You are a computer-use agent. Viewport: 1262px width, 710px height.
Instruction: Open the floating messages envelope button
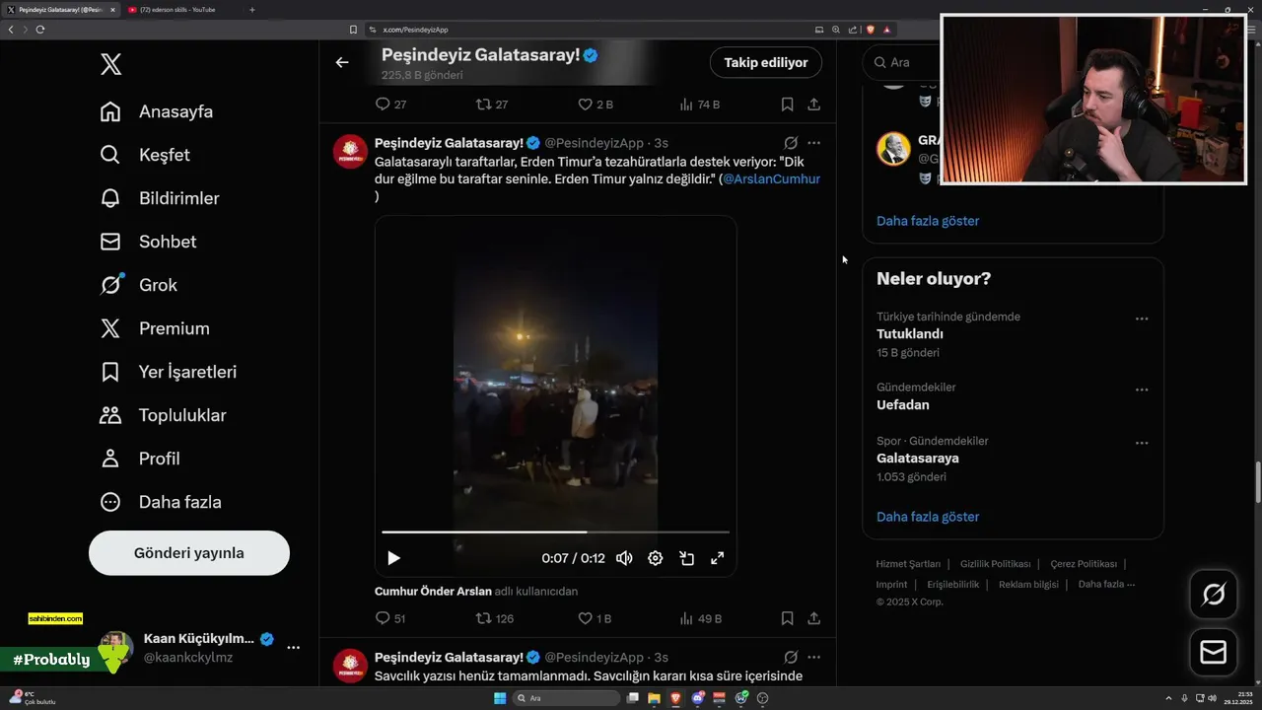[1213, 652]
